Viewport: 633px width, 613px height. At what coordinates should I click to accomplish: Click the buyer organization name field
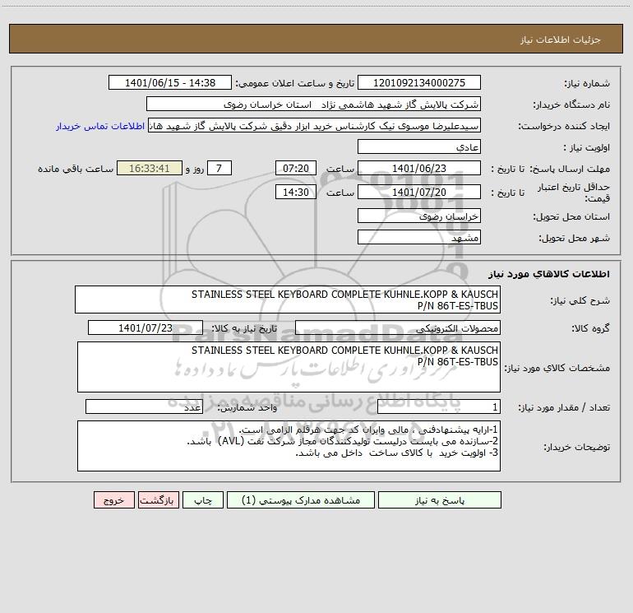313,104
